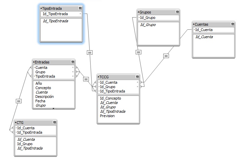Select the equals box between Cuentas and TCCG
This screenshot has height=159, width=239.
point(166,56)
